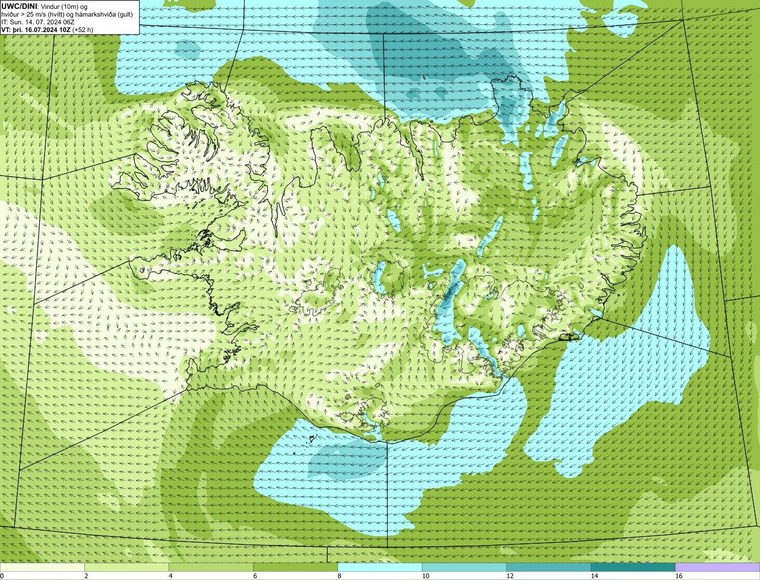Click the legend scale label '8'
This screenshot has height=580, width=760.
click(340, 576)
